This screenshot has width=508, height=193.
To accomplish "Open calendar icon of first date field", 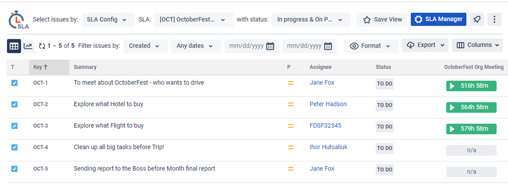I will [270, 46].
